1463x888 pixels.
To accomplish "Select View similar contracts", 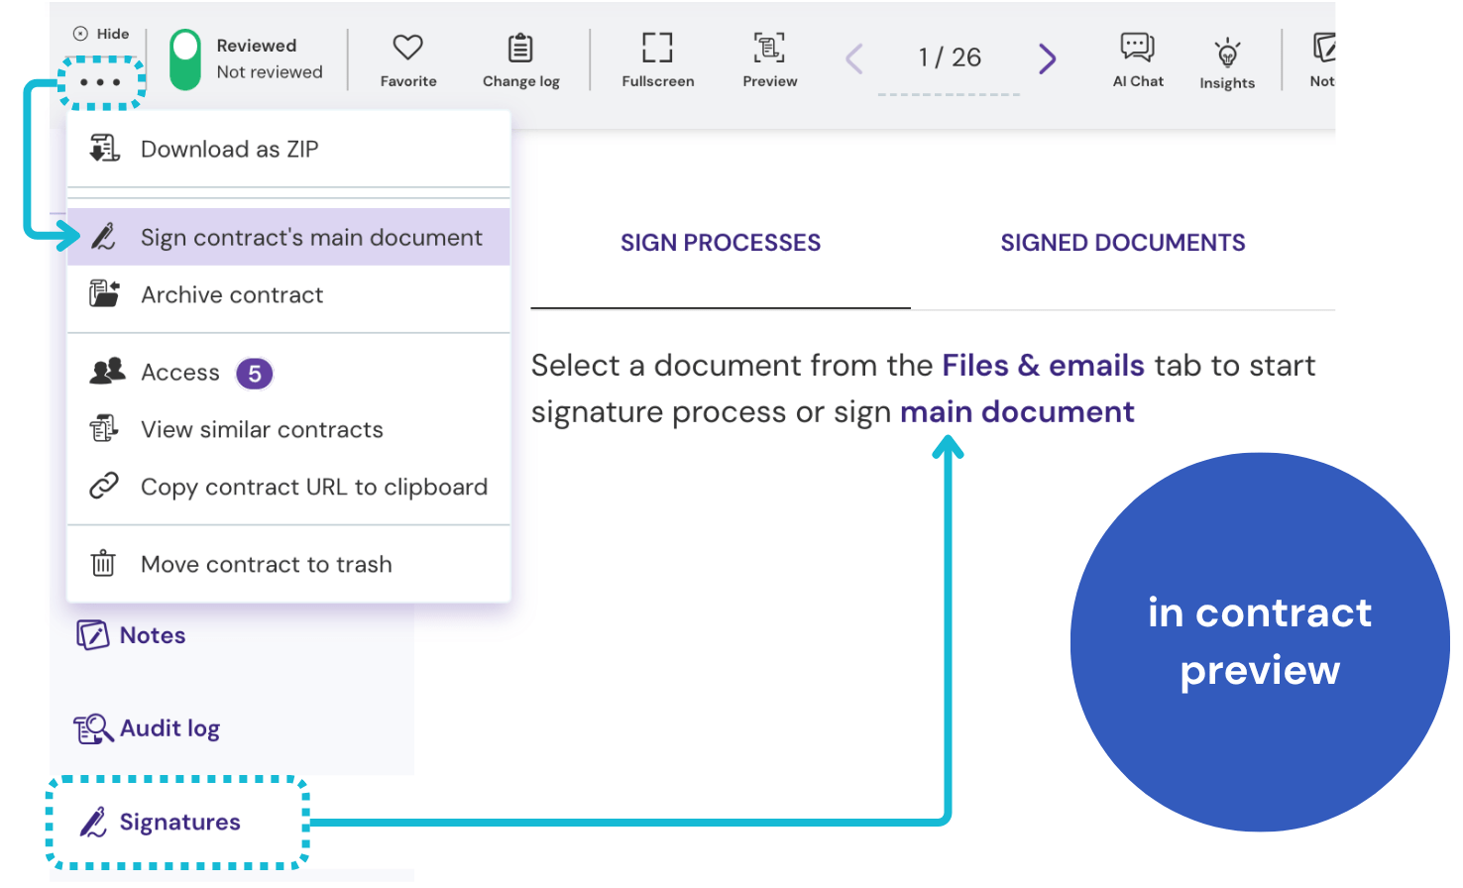I will click(288, 429).
